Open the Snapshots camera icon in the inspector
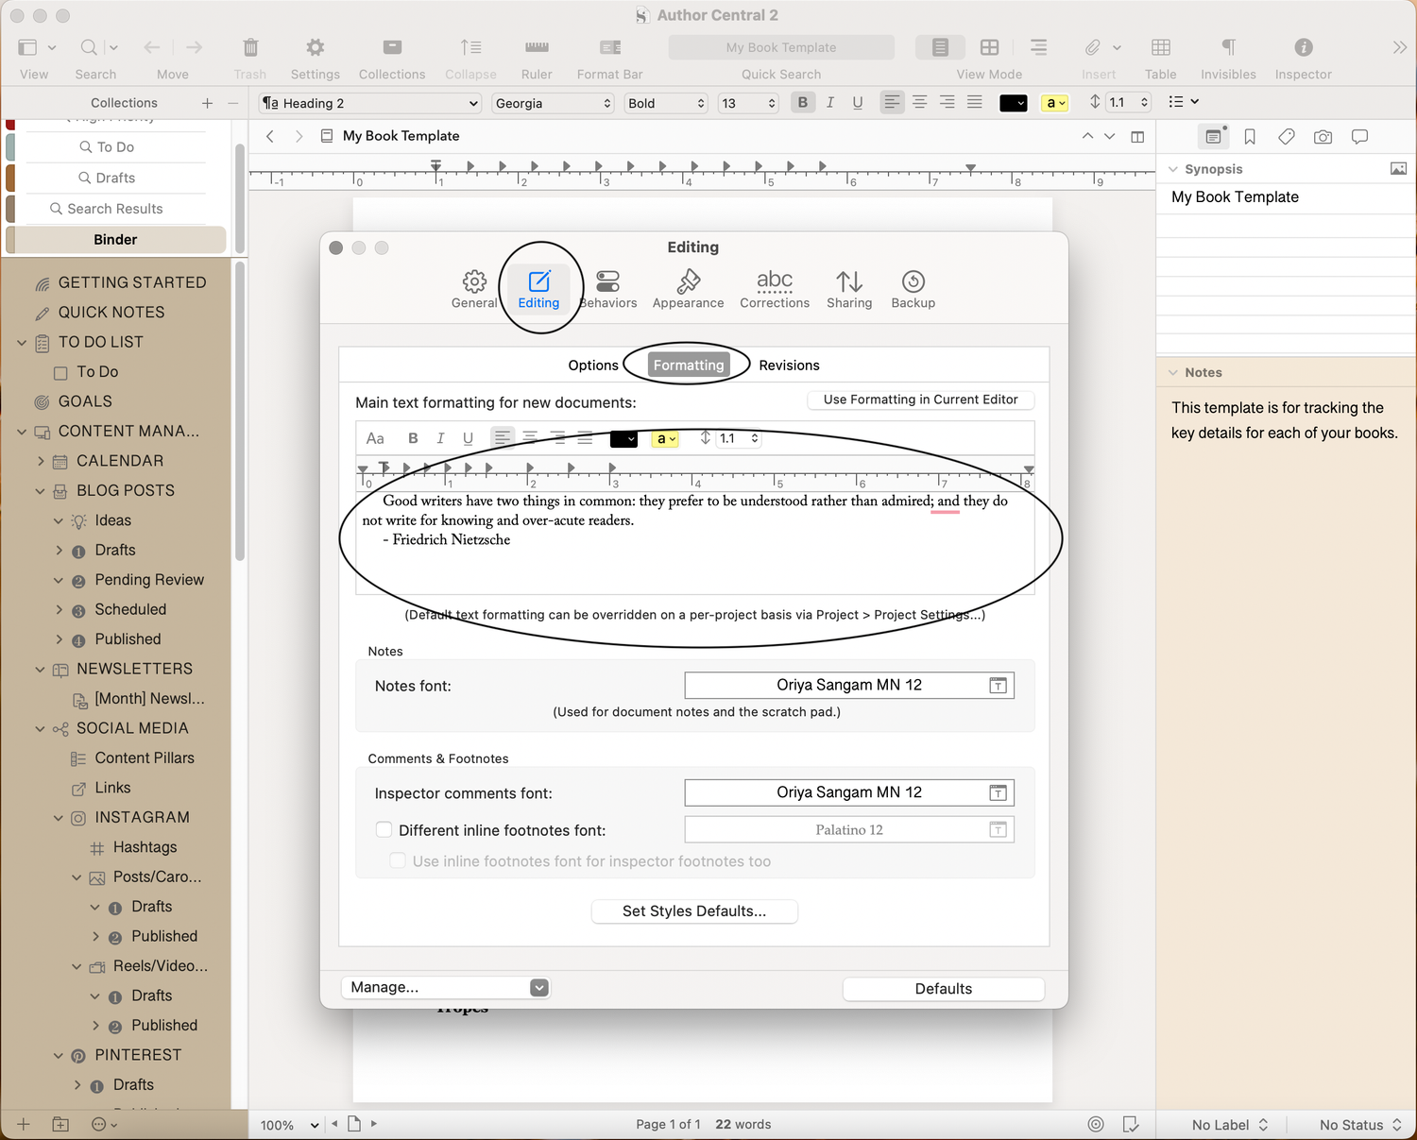This screenshot has height=1140, width=1417. coord(1323,136)
